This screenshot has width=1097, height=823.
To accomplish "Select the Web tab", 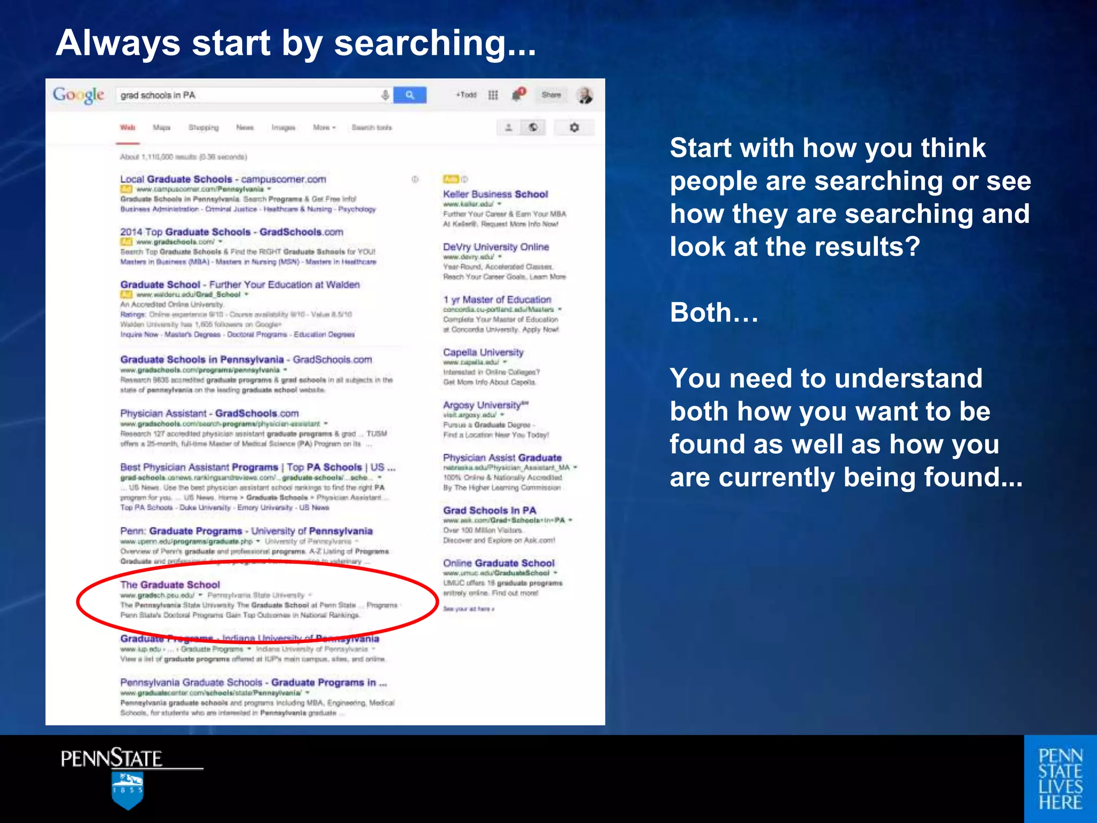I will point(127,128).
